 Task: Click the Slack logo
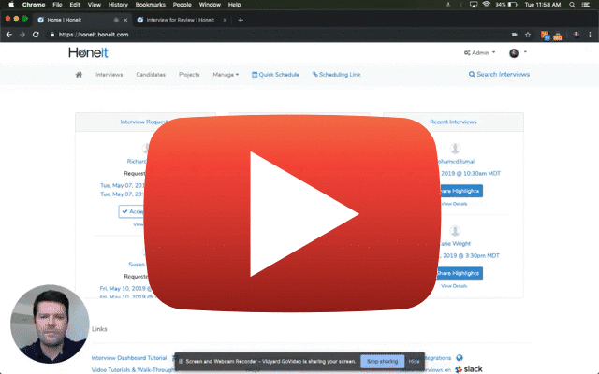coord(469,369)
